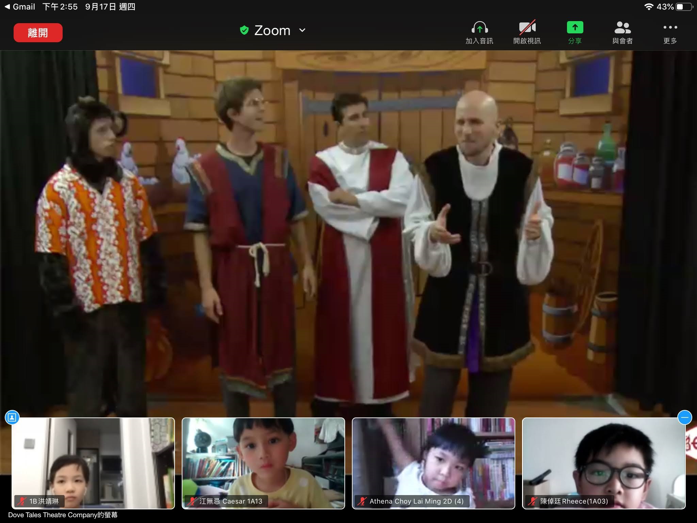
Task: Tap muted mic icon beside Athena Choy Lai Ming
Action: tap(362, 501)
